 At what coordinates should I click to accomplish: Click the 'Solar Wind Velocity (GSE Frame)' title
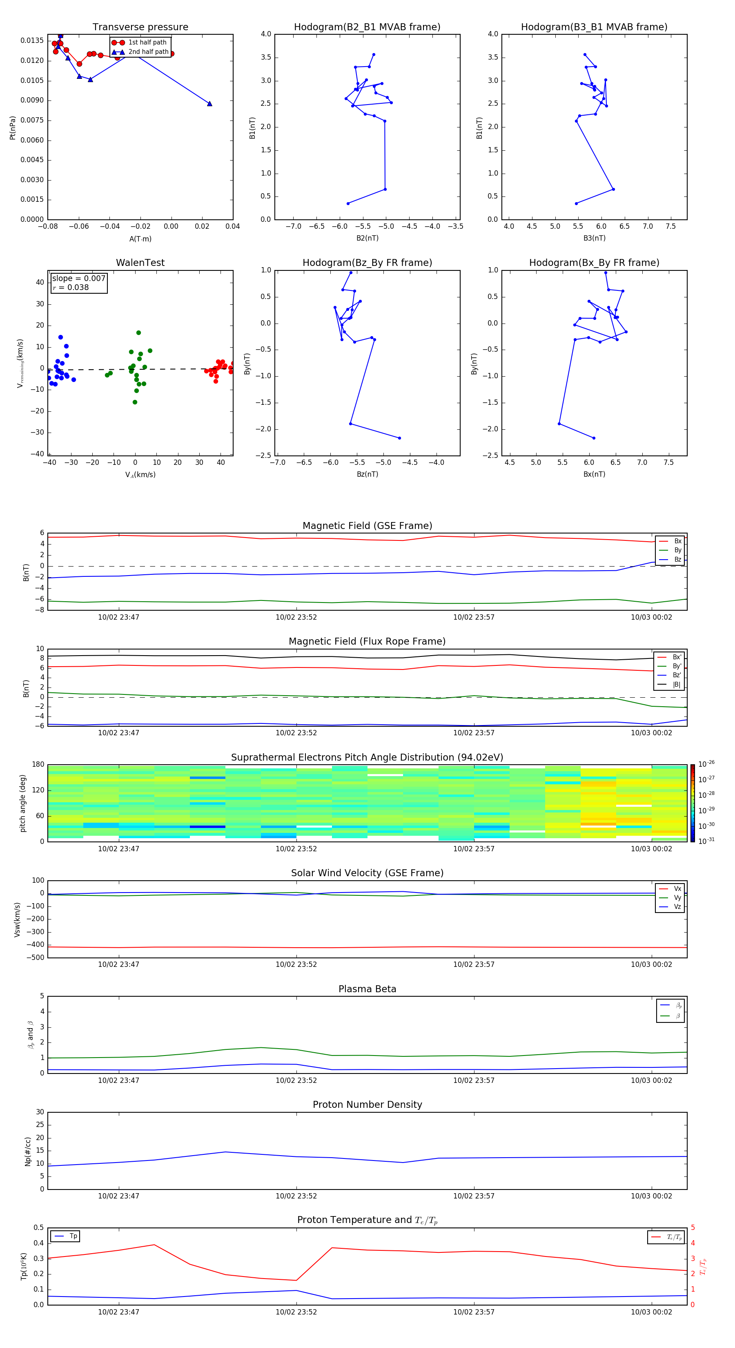367,873
